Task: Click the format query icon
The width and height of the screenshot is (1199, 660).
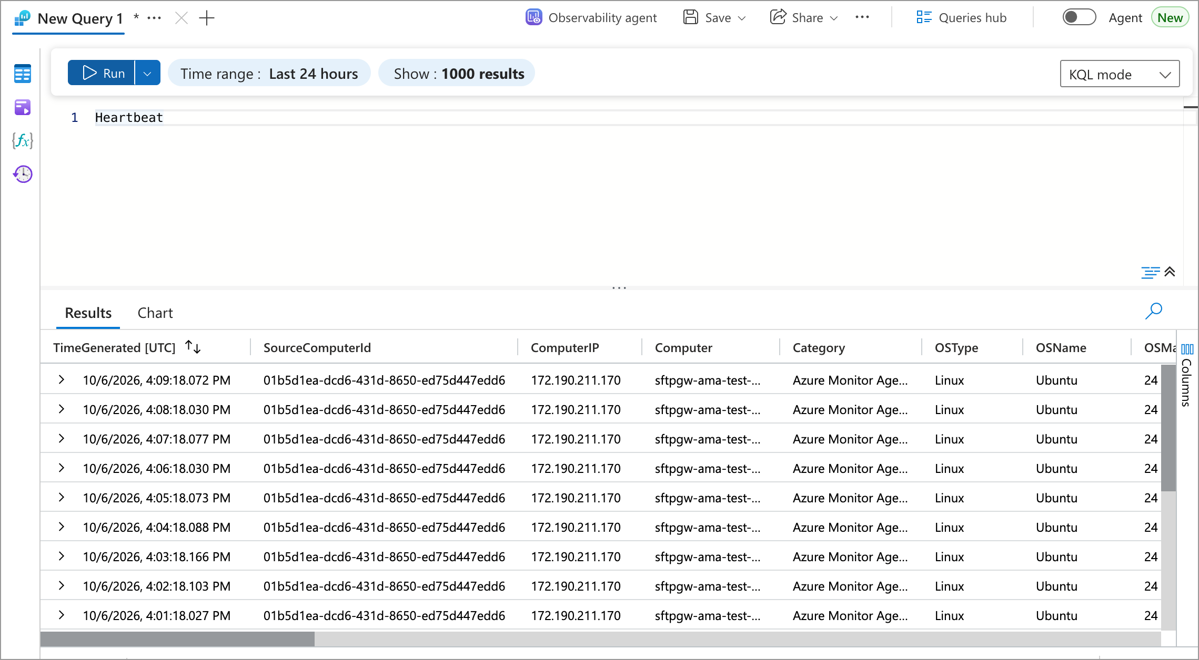Action: coord(1150,272)
